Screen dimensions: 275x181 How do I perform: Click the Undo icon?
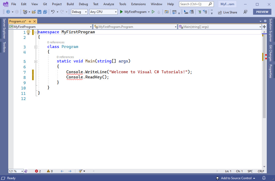(x=53, y=12)
